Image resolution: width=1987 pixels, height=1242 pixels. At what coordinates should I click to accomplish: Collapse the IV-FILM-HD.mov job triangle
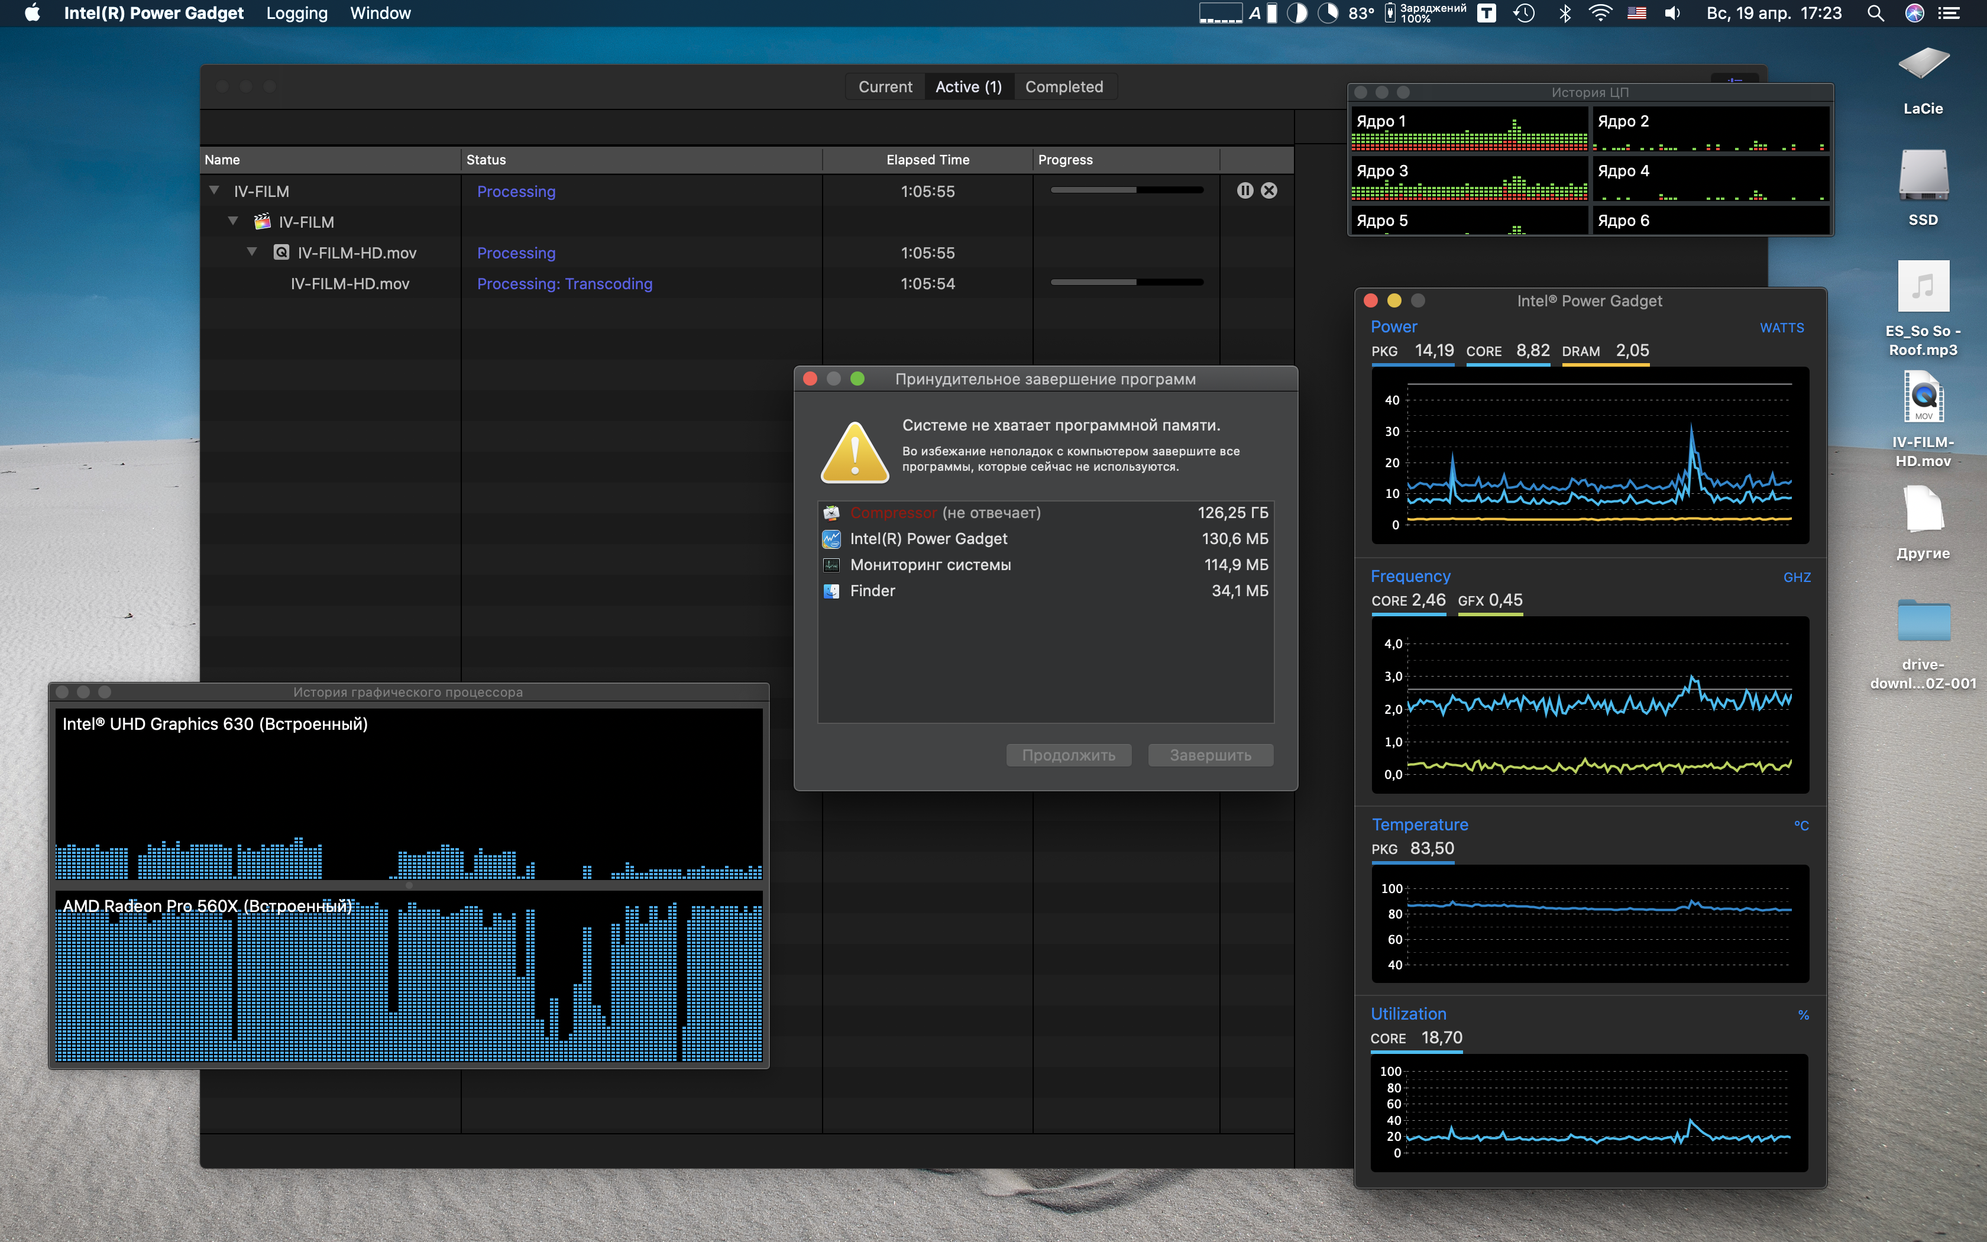[x=252, y=252]
